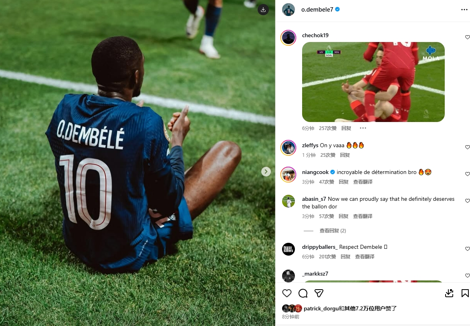Viewport: 470px width, 326px height.
Task: Share post via paper plane icon
Action: (x=319, y=293)
